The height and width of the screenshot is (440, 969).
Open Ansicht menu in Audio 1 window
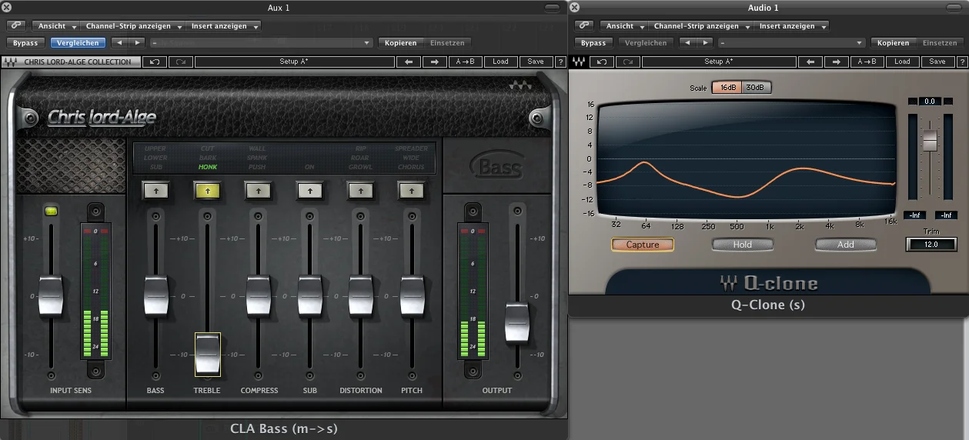pyautogui.click(x=624, y=26)
